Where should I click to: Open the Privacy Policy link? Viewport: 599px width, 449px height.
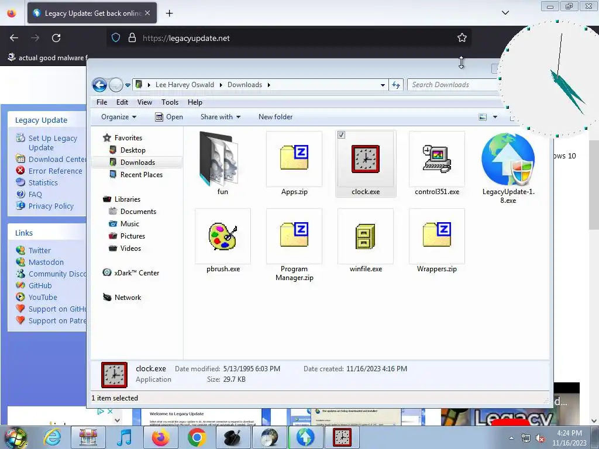pyautogui.click(x=51, y=206)
